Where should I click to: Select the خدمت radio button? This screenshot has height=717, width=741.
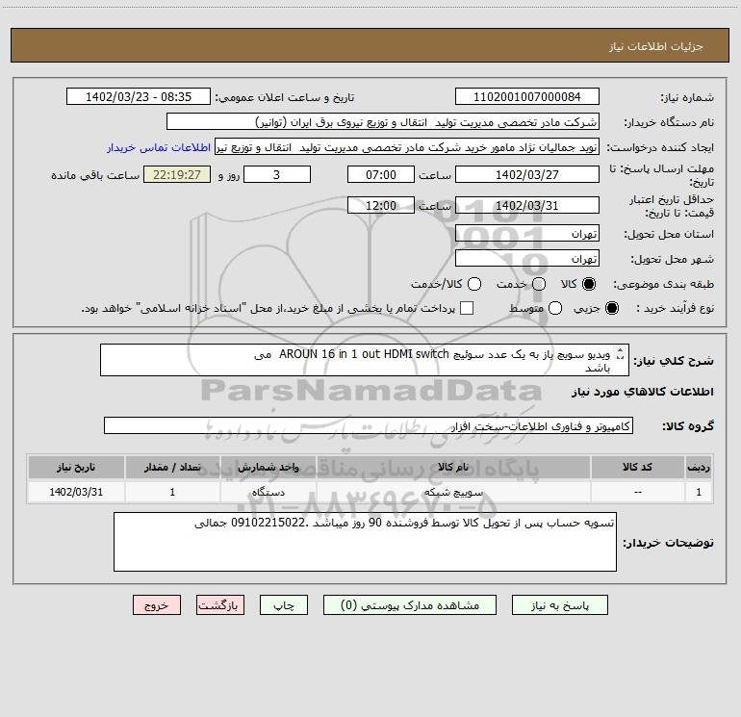coord(539,284)
